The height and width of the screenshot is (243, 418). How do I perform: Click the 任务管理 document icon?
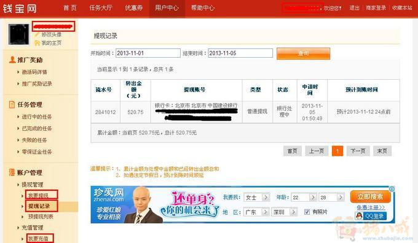pos(12,104)
